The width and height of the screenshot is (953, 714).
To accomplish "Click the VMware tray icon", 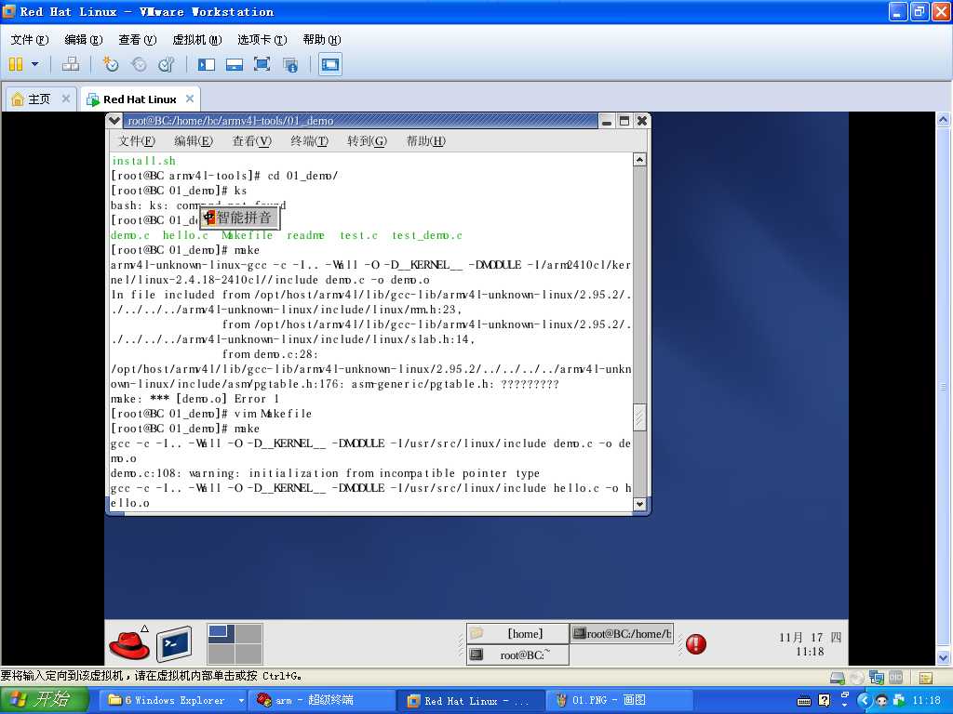I will [899, 701].
